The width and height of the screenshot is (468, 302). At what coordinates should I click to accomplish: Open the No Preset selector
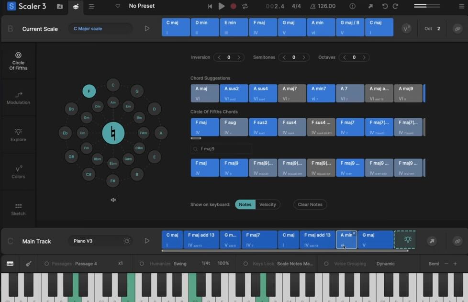(142, 6)
